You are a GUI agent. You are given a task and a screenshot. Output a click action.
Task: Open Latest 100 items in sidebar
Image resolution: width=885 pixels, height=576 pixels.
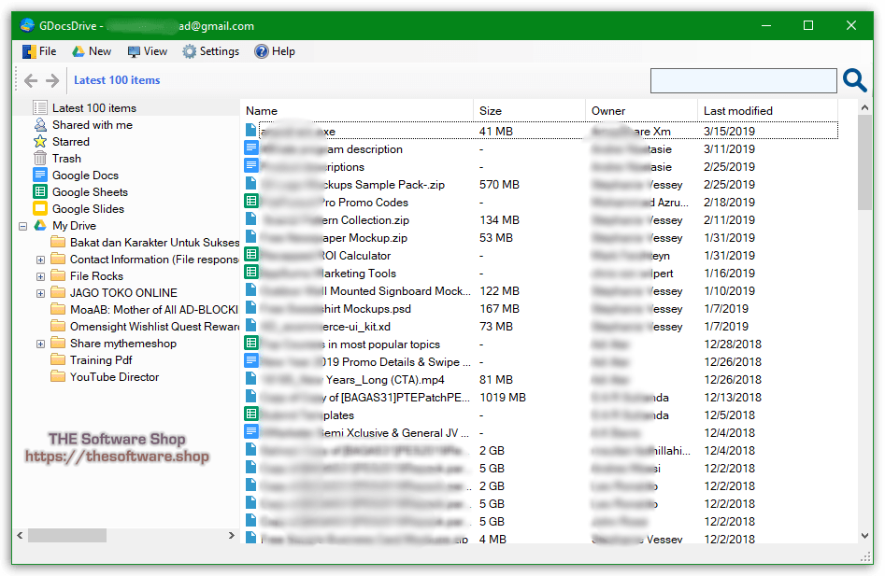point(94,107)
